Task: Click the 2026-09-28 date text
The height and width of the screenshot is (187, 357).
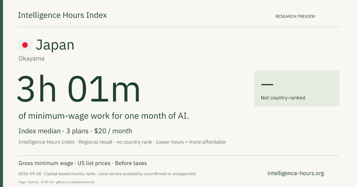Action: tap(30, 174)
